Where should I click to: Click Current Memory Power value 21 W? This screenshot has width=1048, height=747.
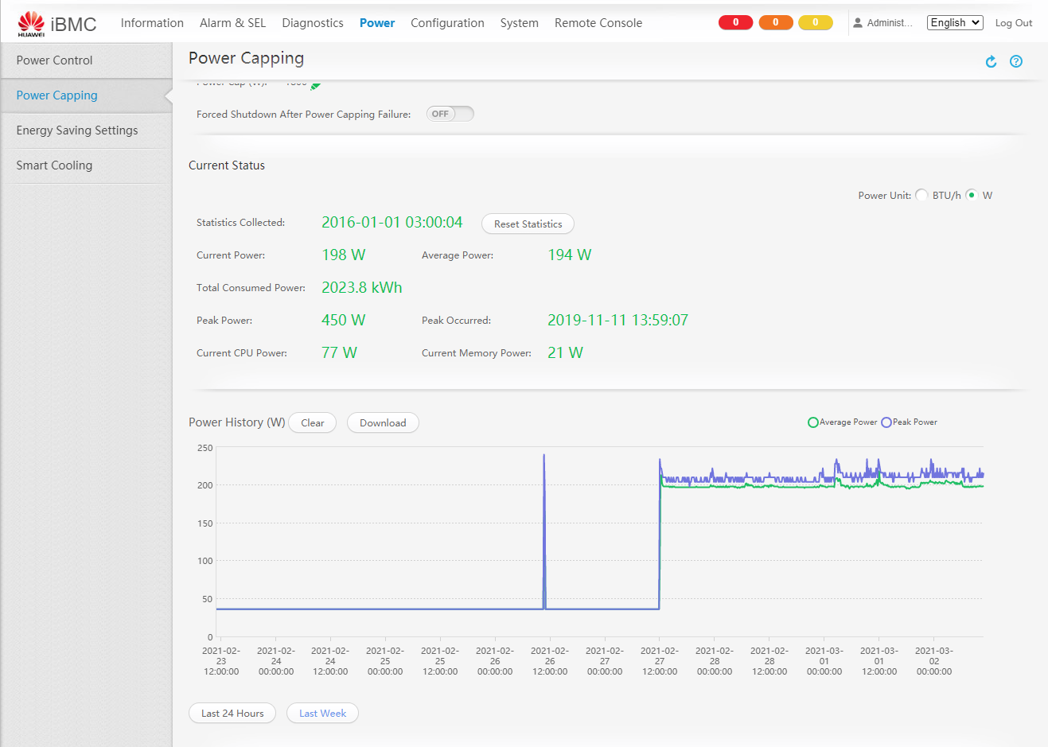565,353
